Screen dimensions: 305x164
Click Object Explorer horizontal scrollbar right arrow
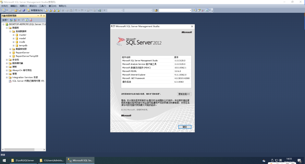[x=44, y=150]
